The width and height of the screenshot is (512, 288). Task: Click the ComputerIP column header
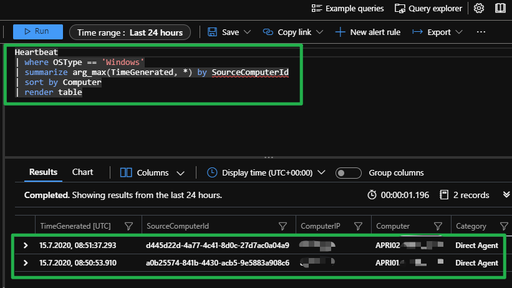click(x=321, y=226)
